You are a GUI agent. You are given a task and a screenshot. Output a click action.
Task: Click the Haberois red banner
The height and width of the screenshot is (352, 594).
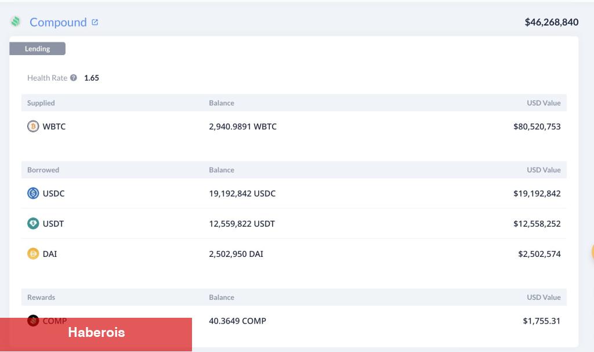coord(96,333)
